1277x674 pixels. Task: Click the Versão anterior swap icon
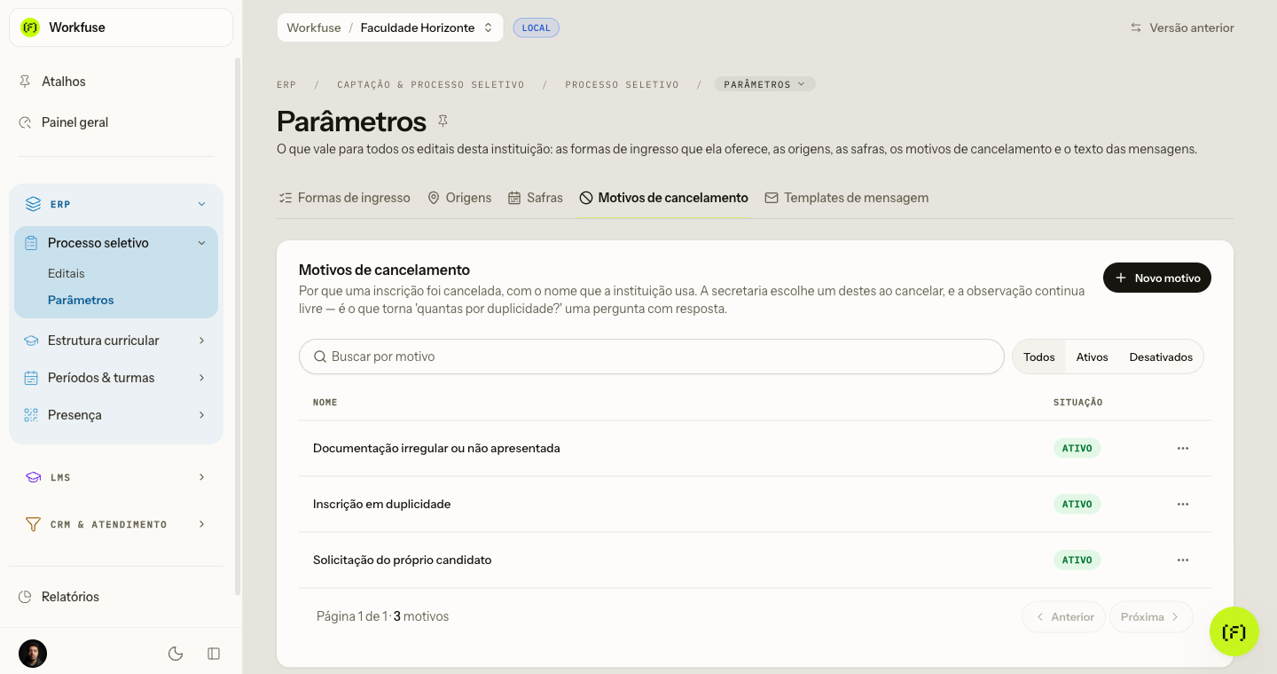(1136, 27)
